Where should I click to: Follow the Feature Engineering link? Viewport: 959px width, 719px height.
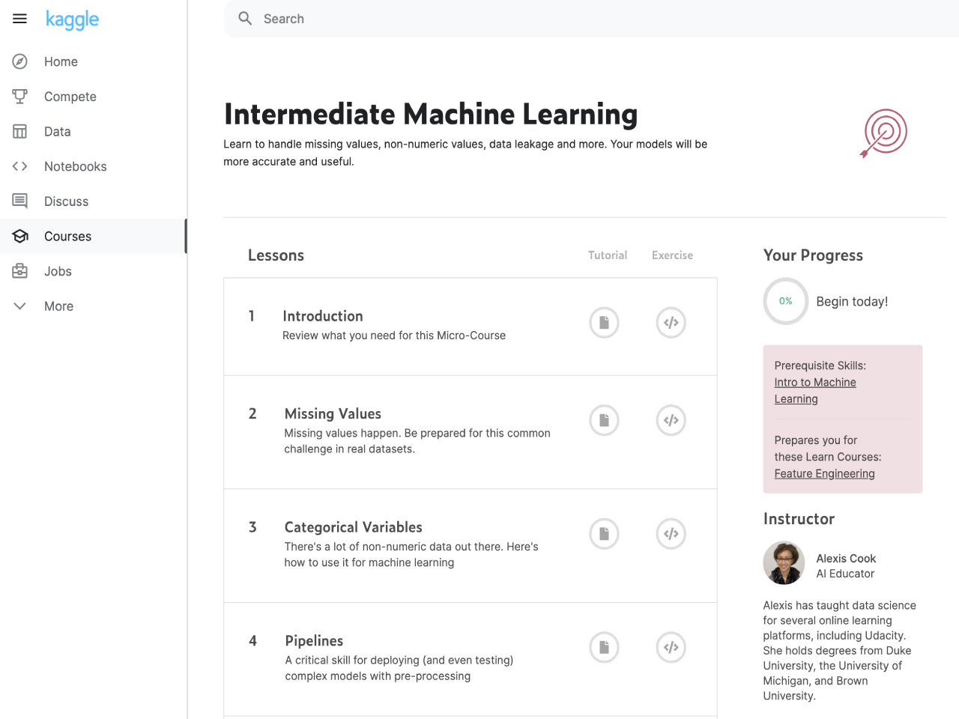tap(824, 473)
